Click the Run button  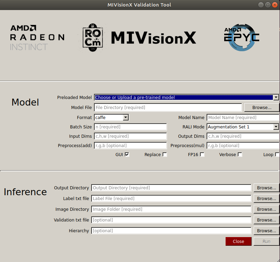click(266, 241)
